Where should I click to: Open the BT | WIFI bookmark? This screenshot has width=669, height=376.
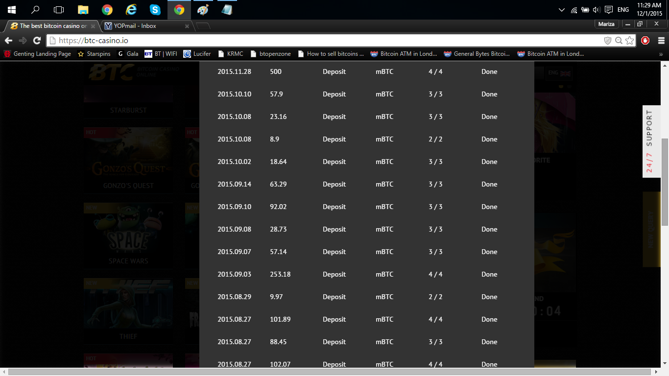click(x=161, y=54)
